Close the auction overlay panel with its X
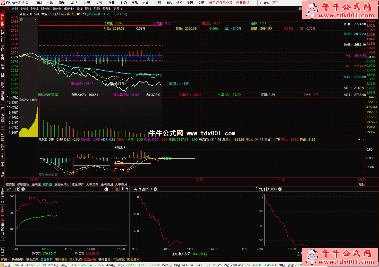379x267 pixels. click(x=36, y=19)
